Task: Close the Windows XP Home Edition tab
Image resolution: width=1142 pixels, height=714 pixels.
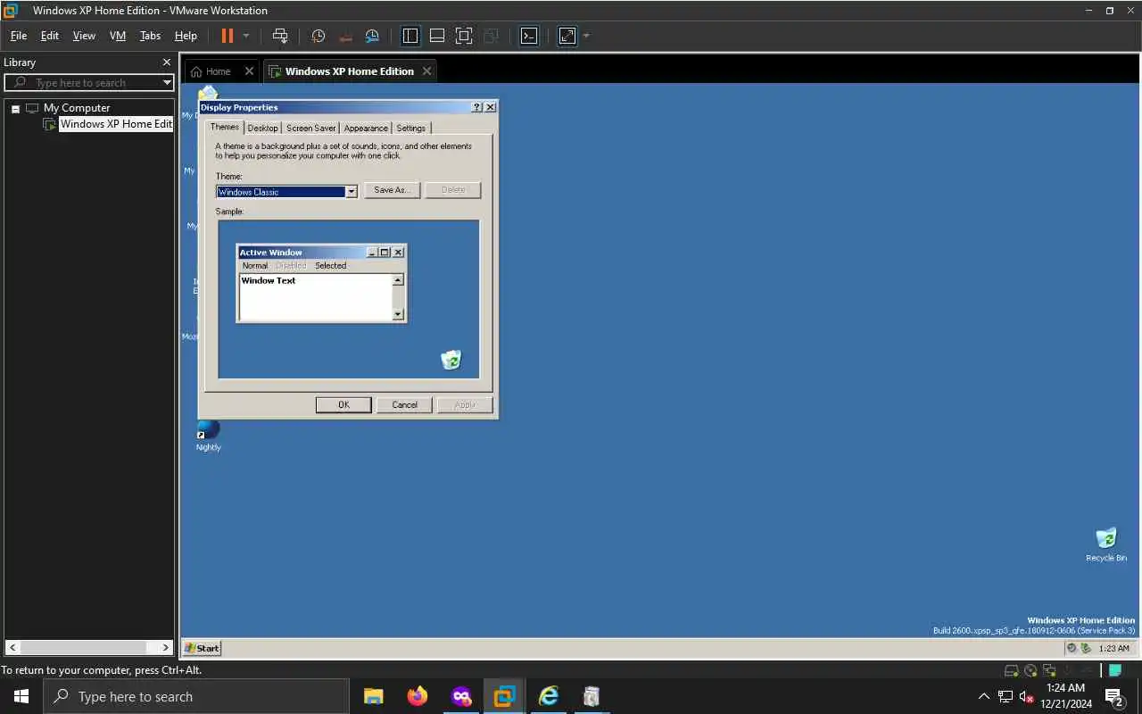Action: [426, 71]
